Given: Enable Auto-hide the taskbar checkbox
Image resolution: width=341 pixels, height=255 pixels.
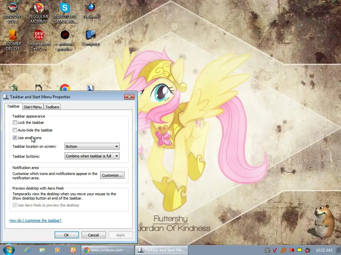Looking at the screenshot, I should [15, 130].
